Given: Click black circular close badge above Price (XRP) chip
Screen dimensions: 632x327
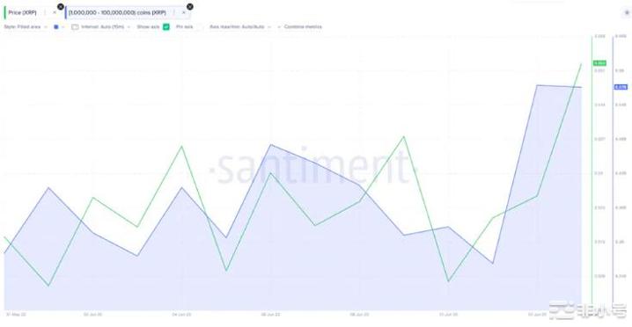Looking at the screenshot, I should point(61,7).
